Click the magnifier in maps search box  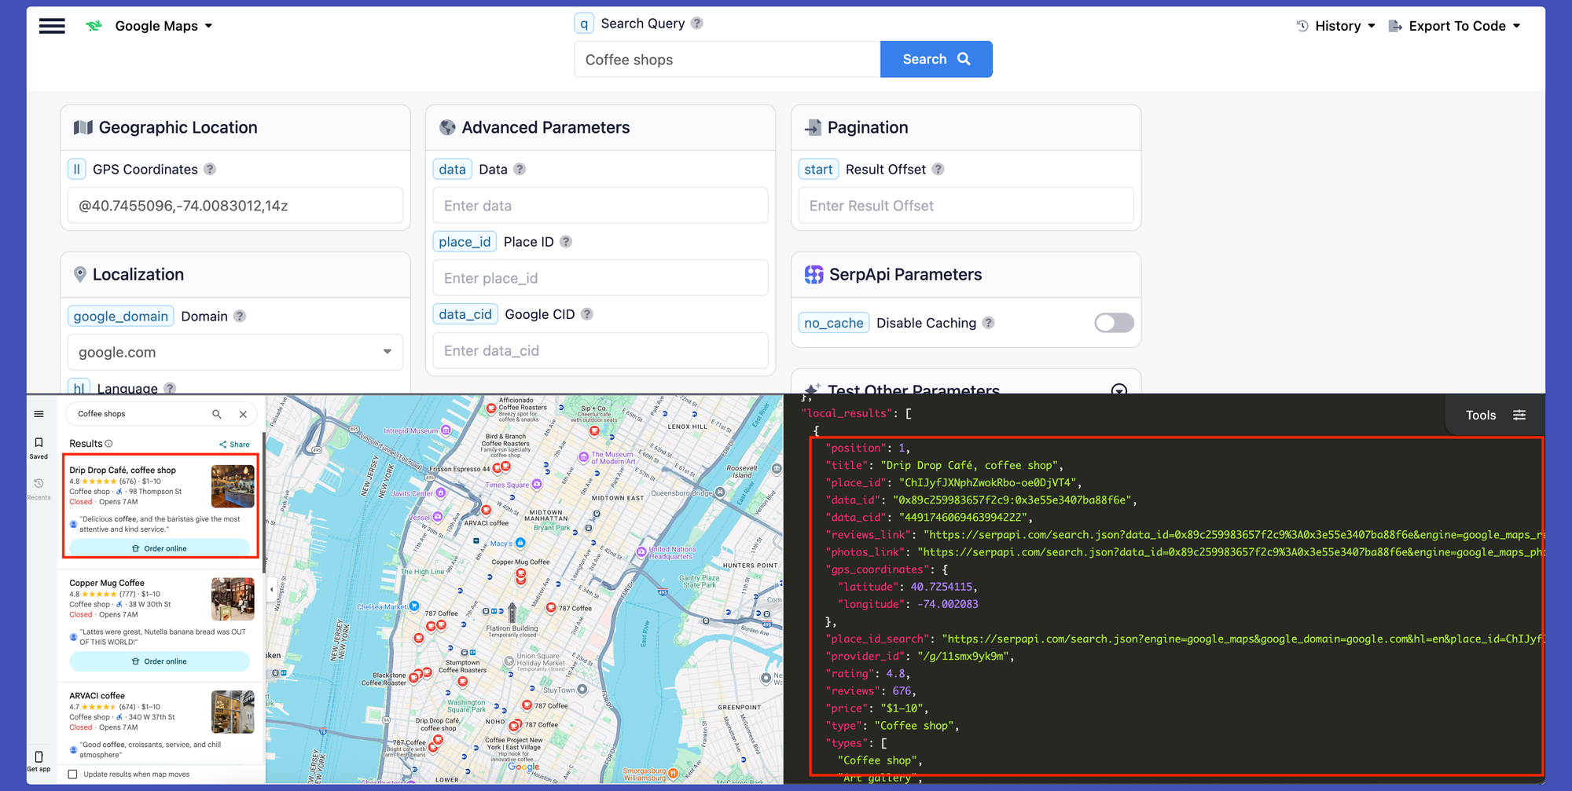click(x=217, y=414)
